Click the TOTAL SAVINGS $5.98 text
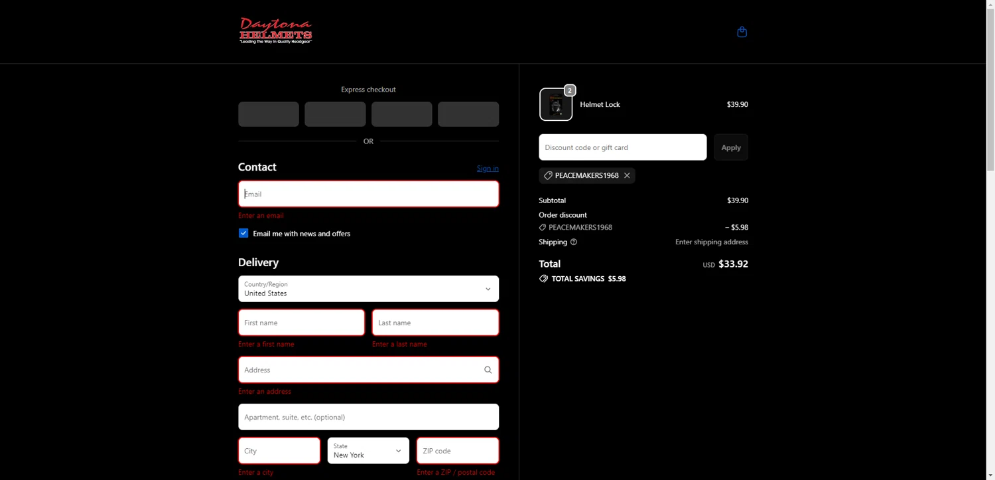The image size is (995, 480). click(x=589, y=279)
